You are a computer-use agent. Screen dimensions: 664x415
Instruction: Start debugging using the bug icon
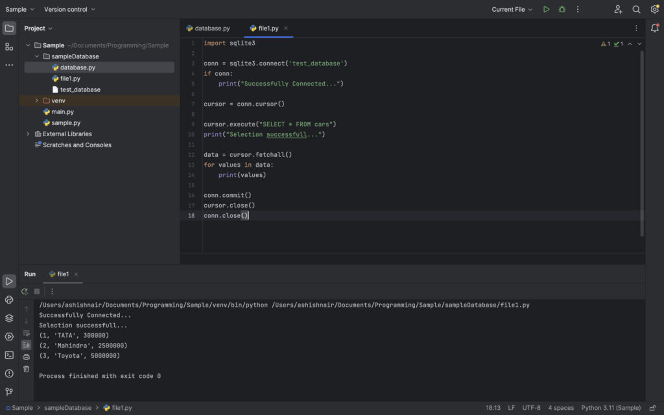pos(562,9)
